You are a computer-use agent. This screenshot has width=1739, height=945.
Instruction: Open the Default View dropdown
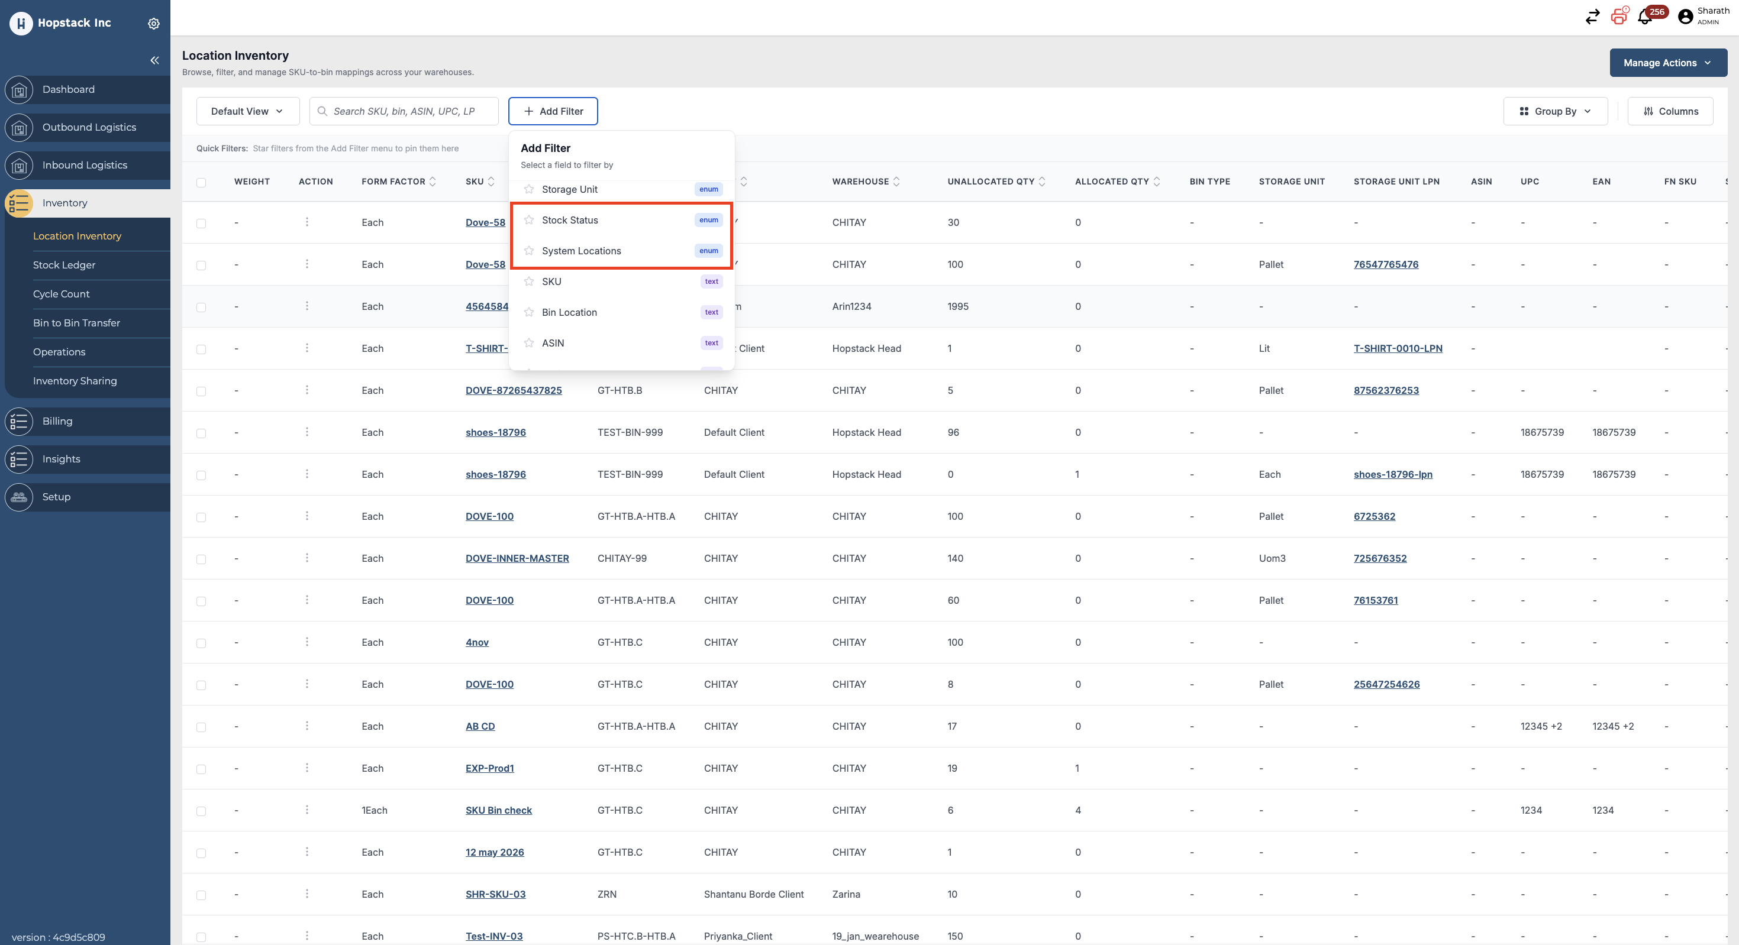(x=248, y=111)
